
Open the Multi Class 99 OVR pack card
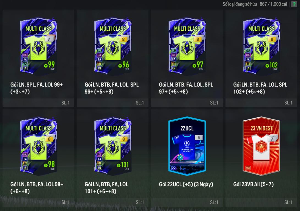[x=38, y=46]
